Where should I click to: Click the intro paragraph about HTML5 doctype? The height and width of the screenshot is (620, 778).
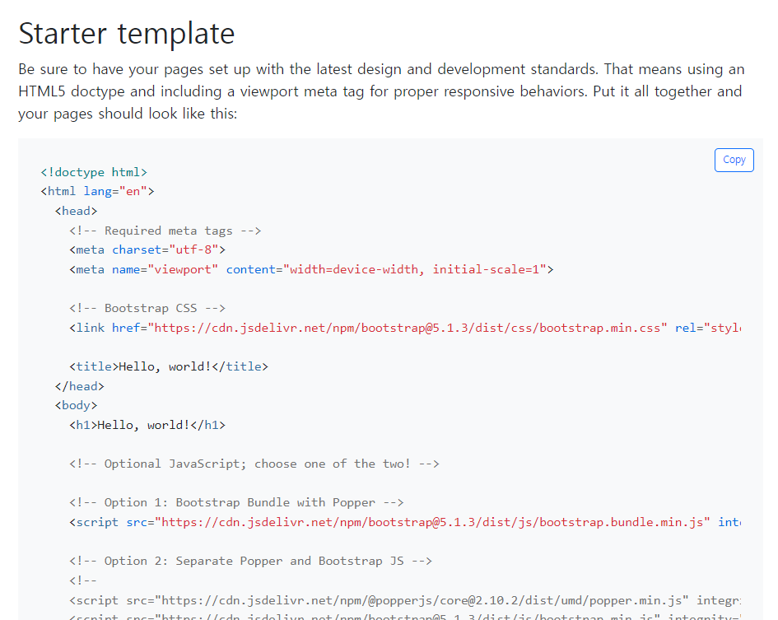tap(381, 91)
